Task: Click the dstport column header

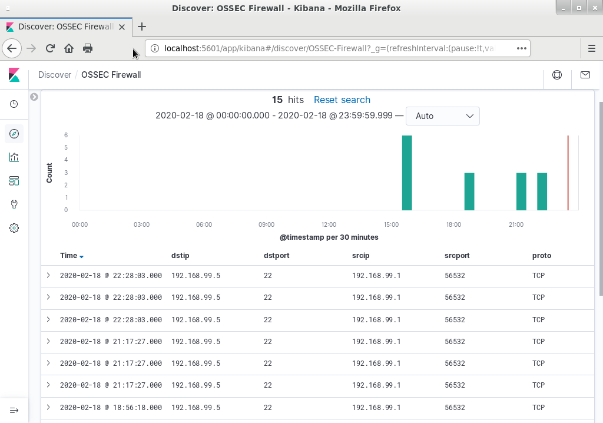Action: coord(277,256)
